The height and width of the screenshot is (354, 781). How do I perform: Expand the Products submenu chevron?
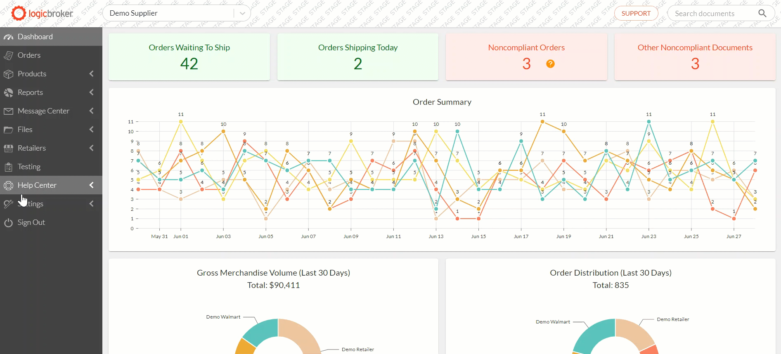coord(92,74)
